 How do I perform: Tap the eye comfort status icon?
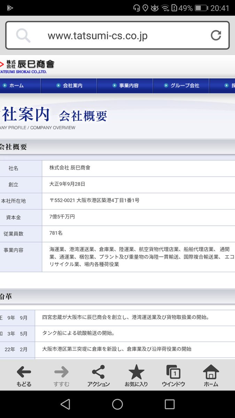(x=155, y=8)
